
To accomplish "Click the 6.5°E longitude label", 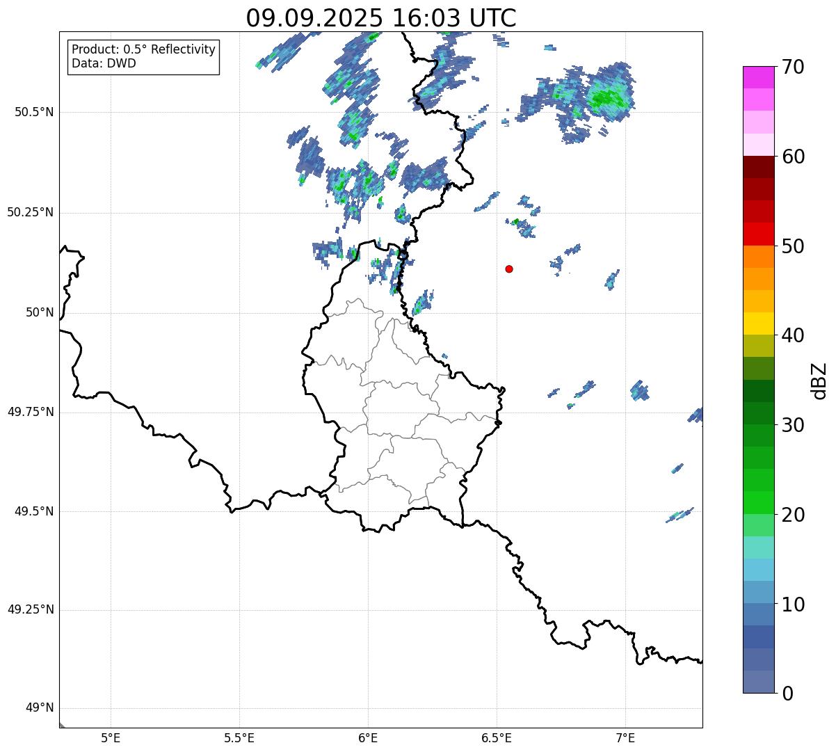I will pos(497,737).
